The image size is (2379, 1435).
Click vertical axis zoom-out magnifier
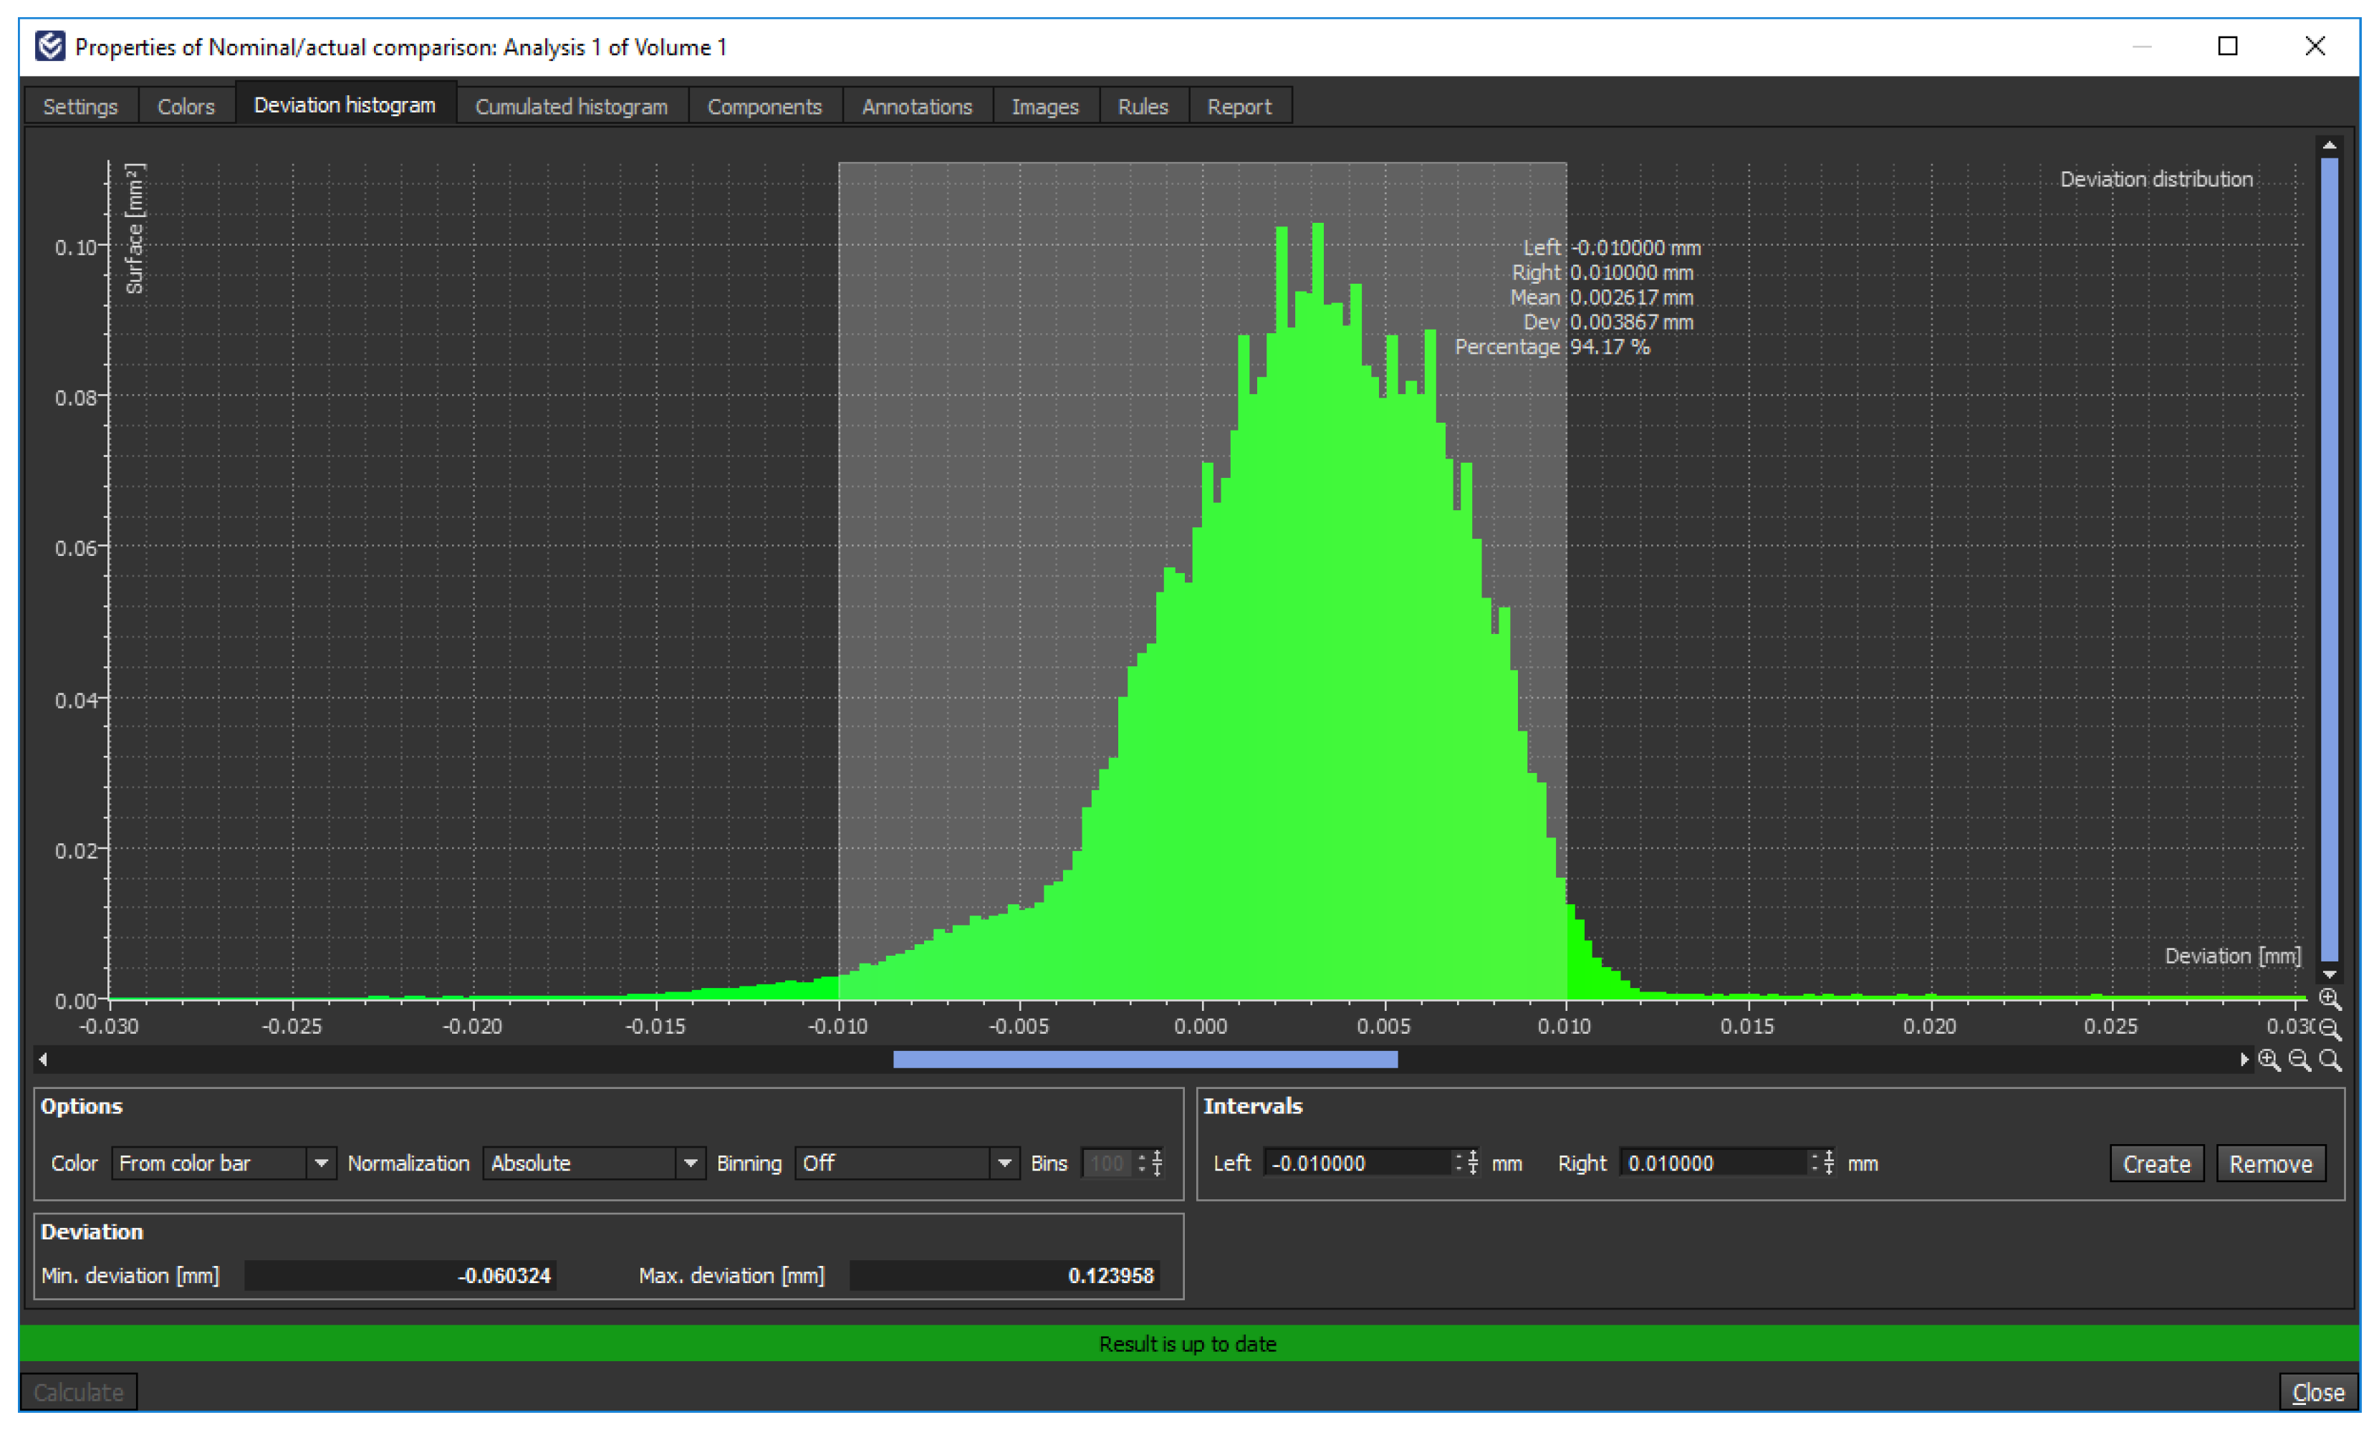click(2329, 1029)
